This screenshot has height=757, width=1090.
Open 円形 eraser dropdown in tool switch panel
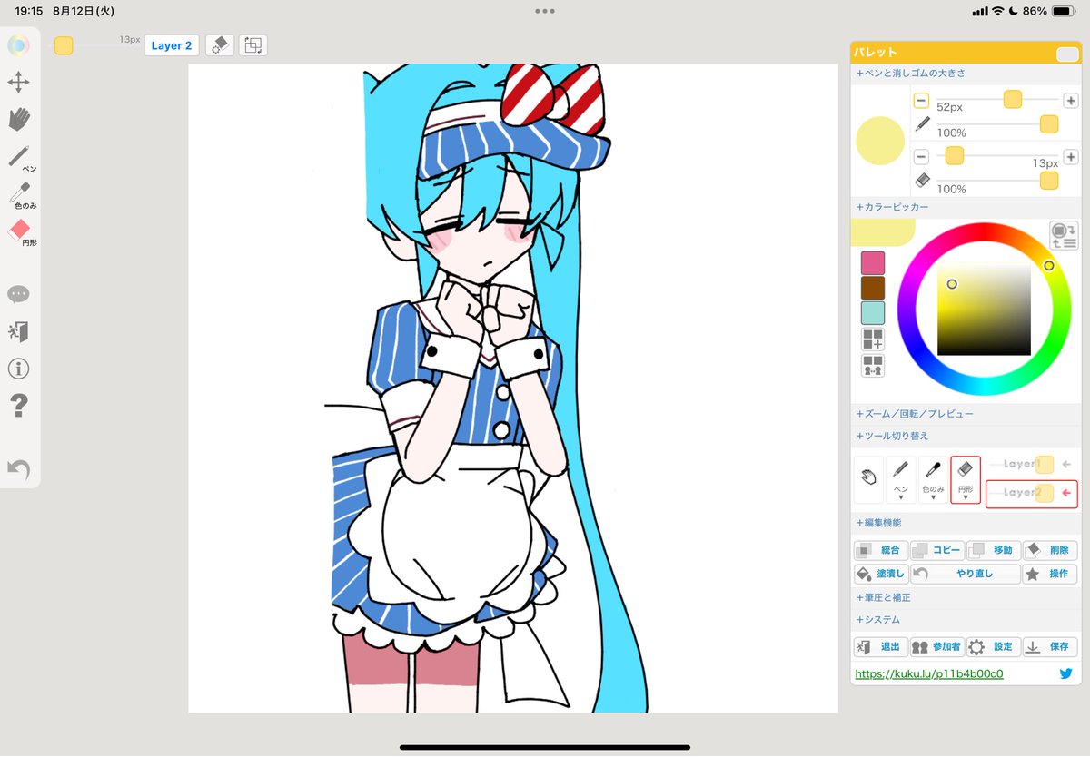[966, 479]
